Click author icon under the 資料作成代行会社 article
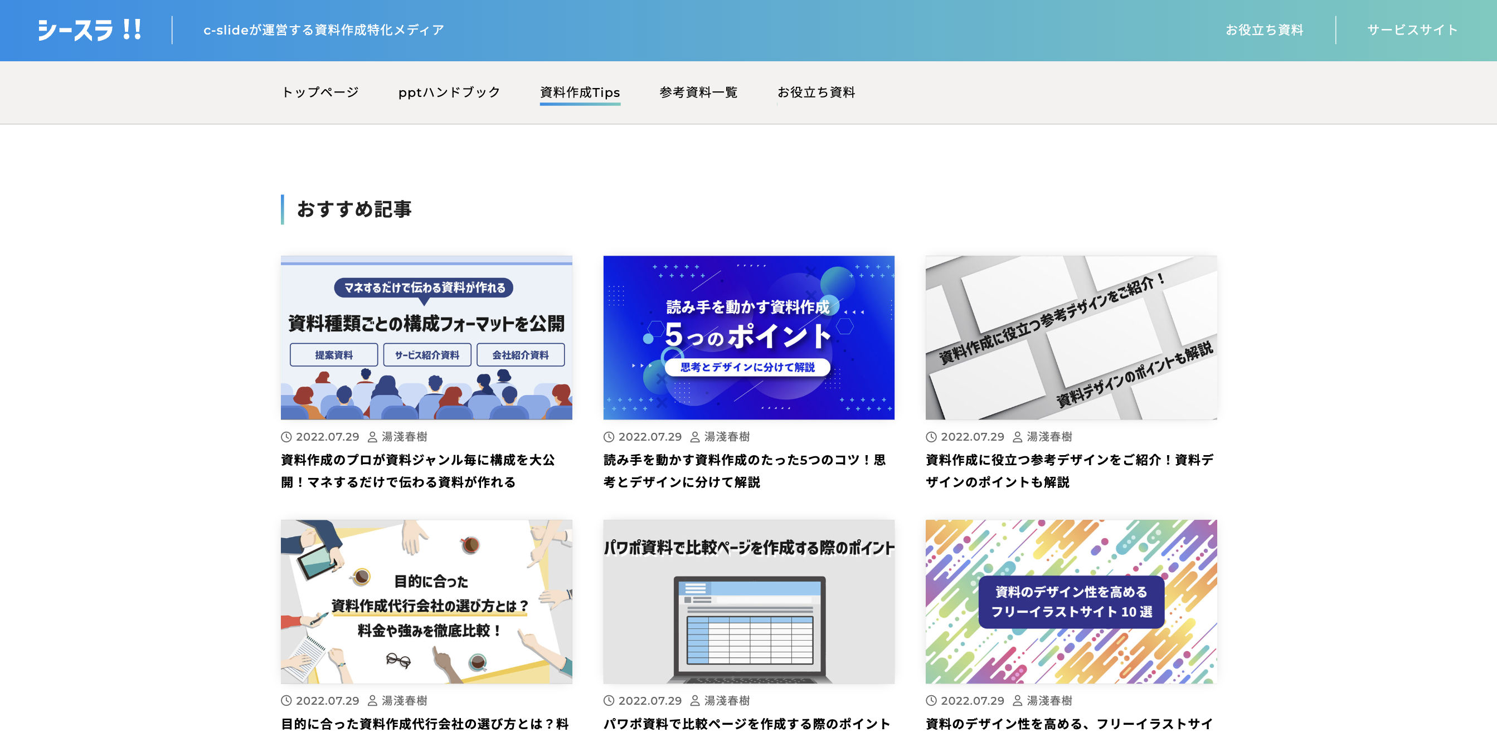 (372, 701)
